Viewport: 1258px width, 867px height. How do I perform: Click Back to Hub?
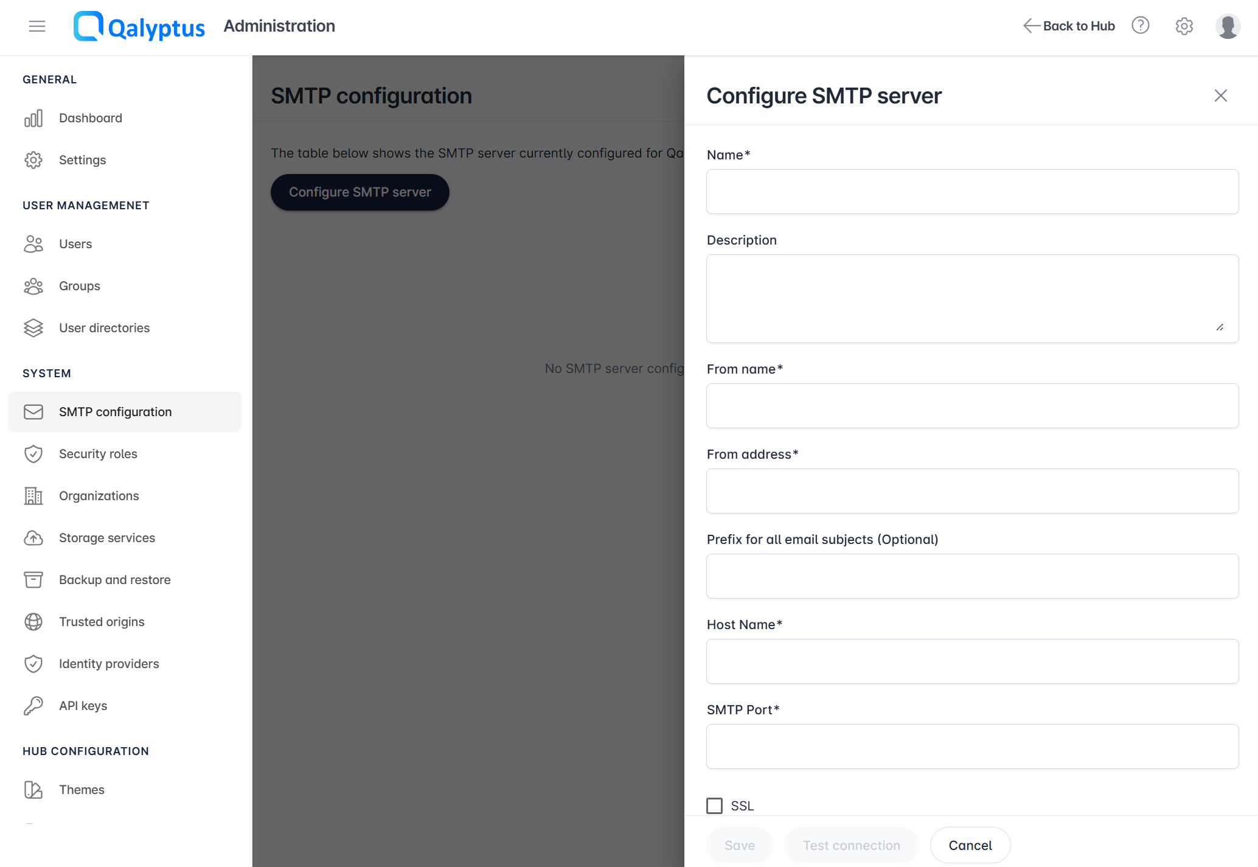pyautogui.click(x=1069, y=26)
